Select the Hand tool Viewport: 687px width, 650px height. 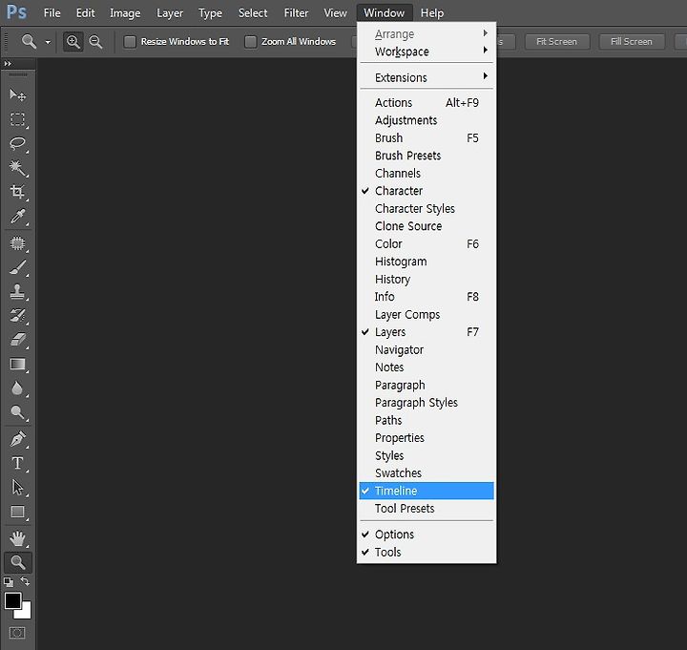[17, 538]
